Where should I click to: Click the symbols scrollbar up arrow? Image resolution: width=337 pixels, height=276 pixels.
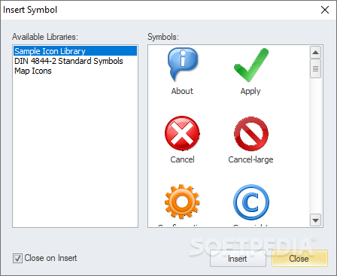point(315,53)
